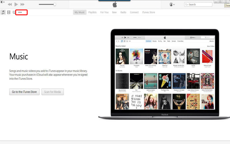
Task: Open the Connect tab
Action: pyautogui.click(x=134, y=12)
